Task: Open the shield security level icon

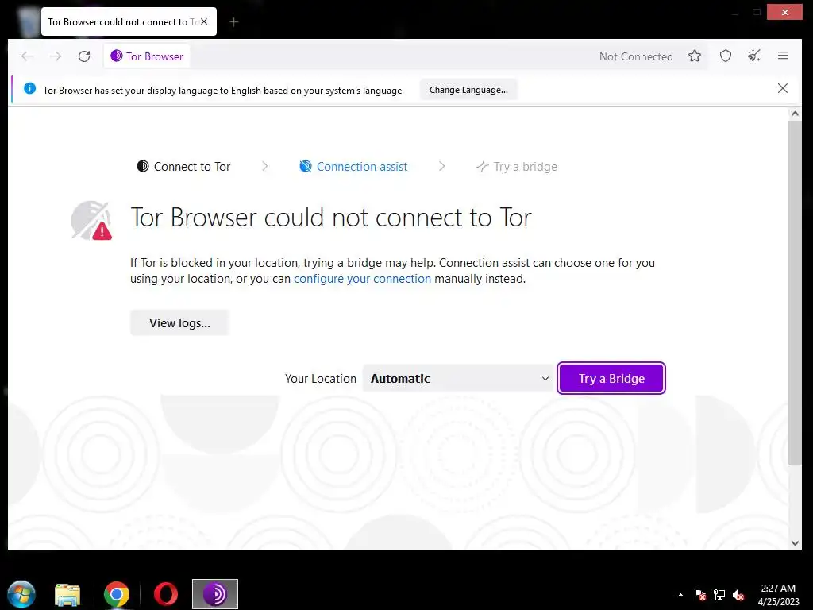Action: pos(726,56)
